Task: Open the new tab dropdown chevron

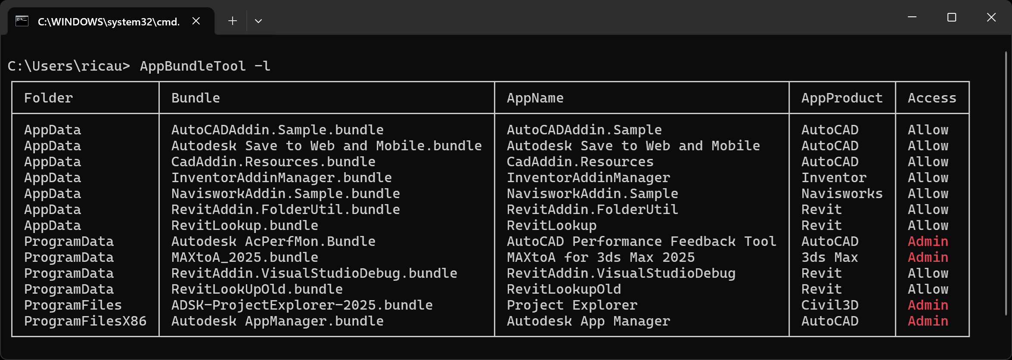Action: (x=258, y=21)
